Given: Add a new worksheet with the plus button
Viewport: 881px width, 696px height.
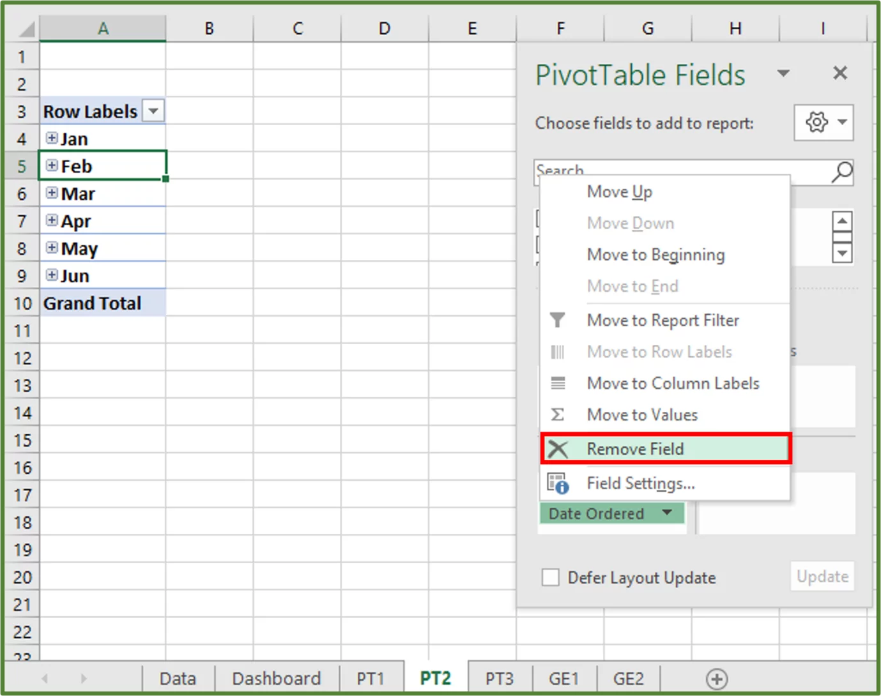Looking at the screenshot, I should (x=717, y=678).
